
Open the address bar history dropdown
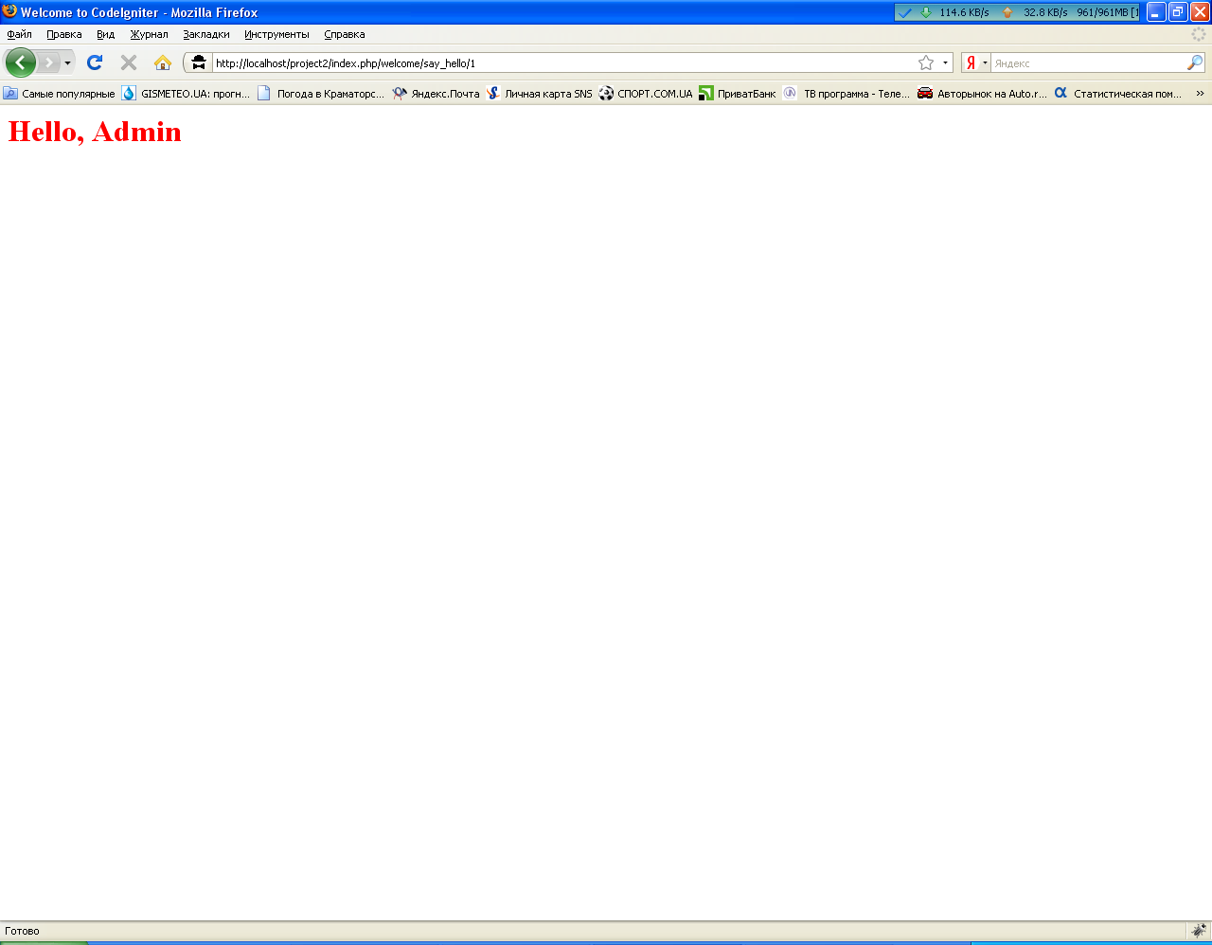coord(945,63)
